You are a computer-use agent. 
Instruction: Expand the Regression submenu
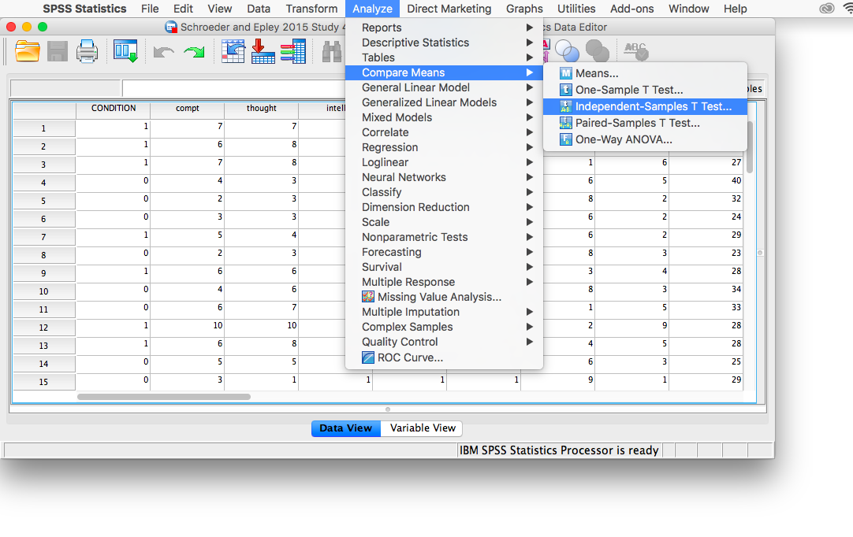click(445, 147)
